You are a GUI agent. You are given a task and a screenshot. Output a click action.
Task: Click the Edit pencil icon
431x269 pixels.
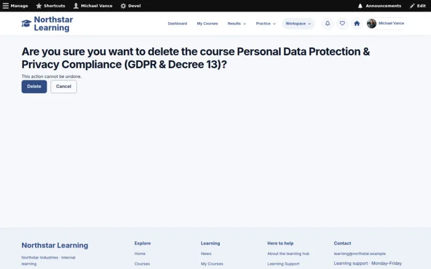pyautogui.click(x=412, y=6)
